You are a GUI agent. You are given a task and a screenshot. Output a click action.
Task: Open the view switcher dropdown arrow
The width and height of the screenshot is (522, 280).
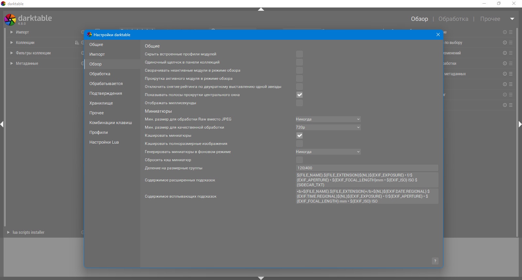(x=512, y=19)
